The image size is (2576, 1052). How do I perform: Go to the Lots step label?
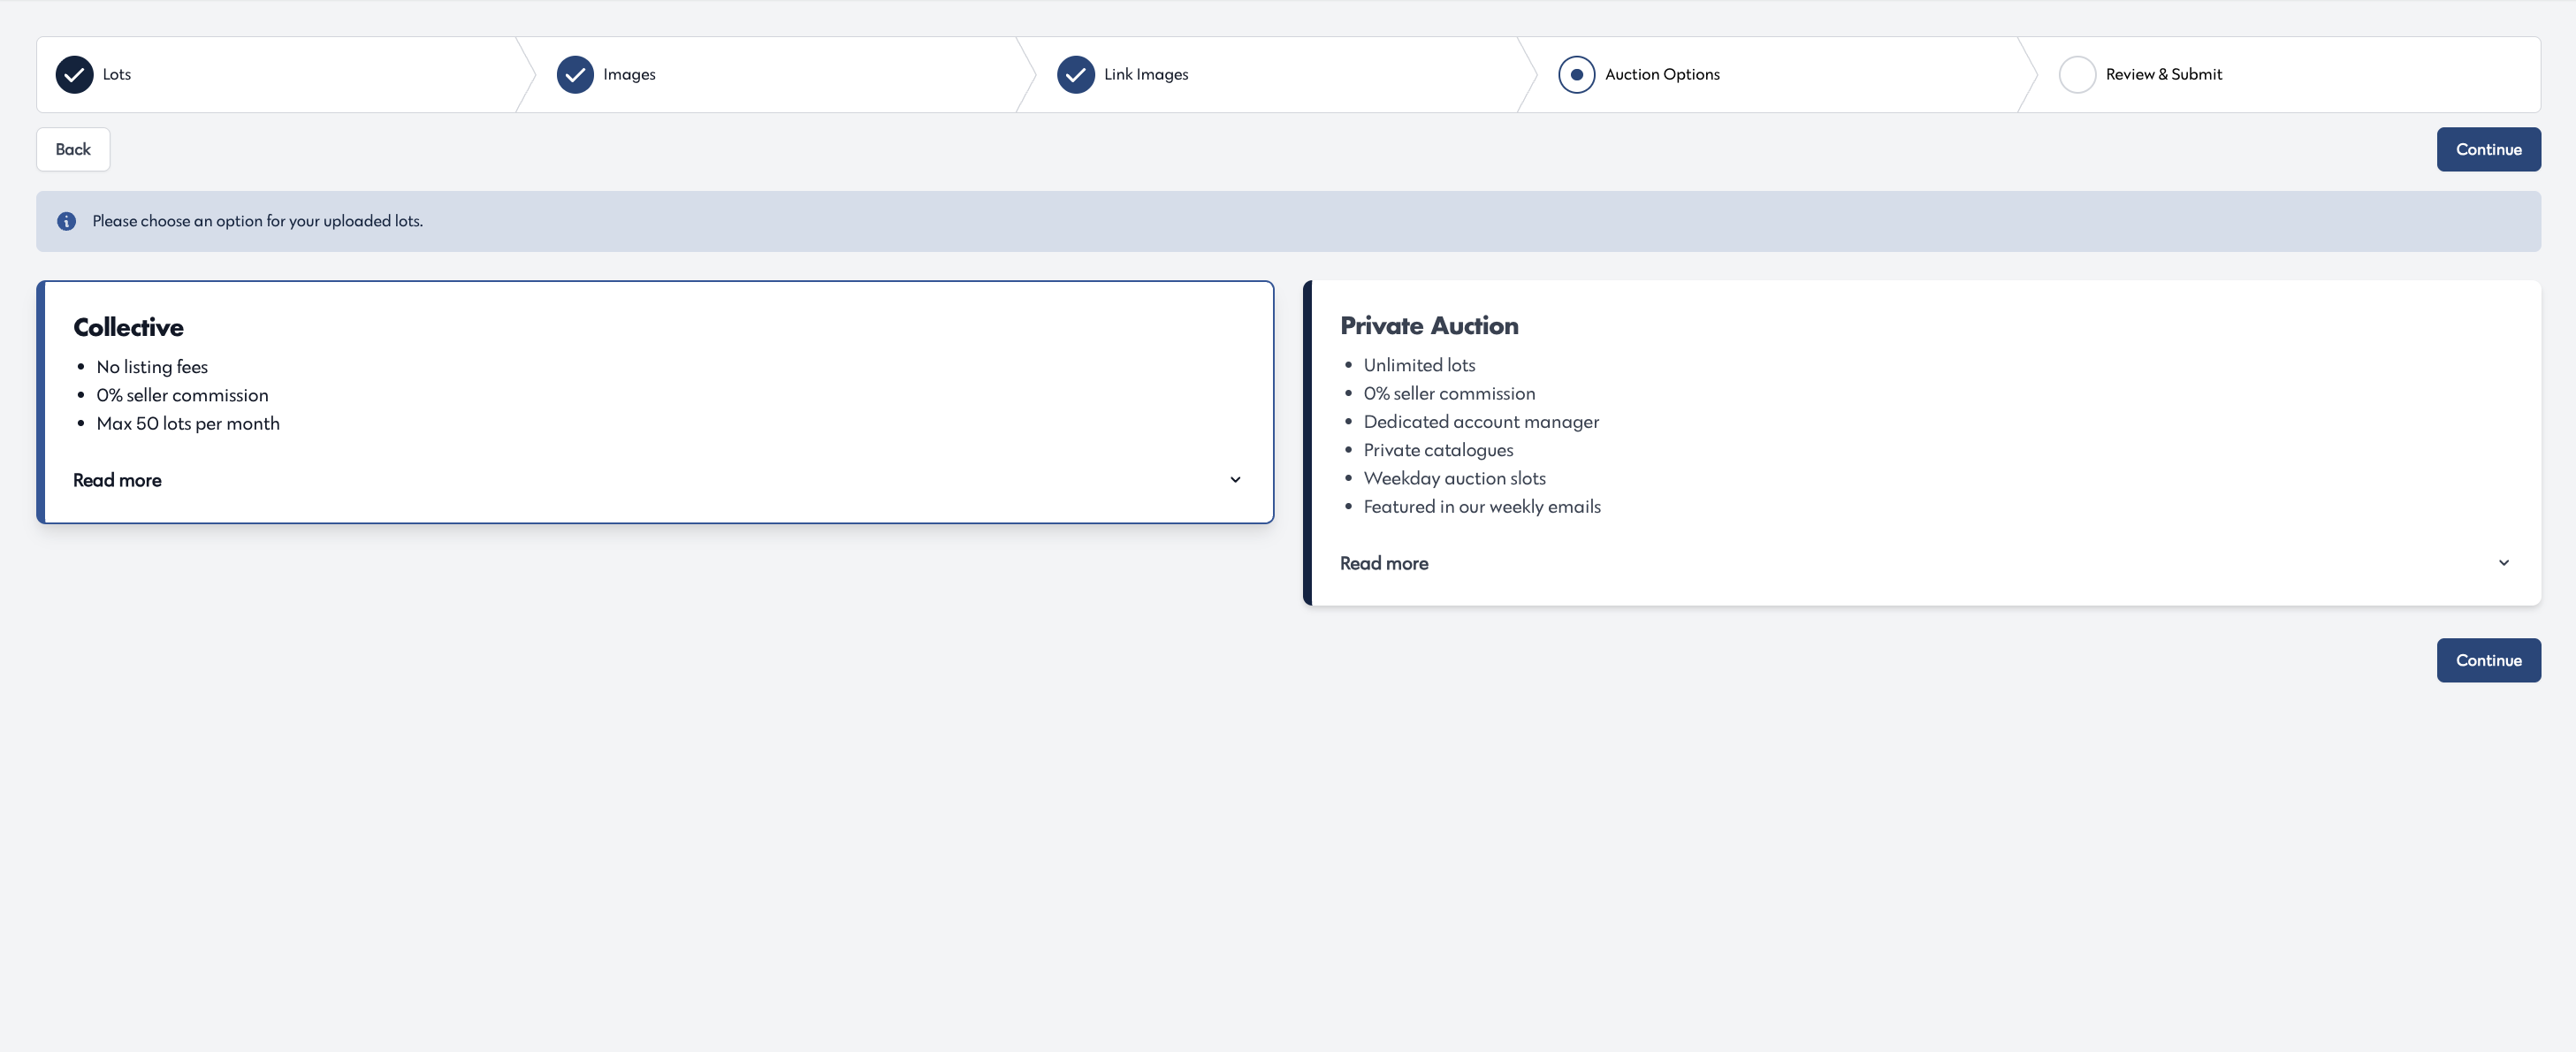point(117,75)
